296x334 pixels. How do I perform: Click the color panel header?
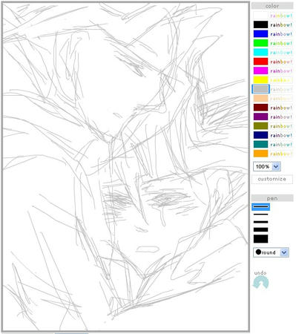272,6
